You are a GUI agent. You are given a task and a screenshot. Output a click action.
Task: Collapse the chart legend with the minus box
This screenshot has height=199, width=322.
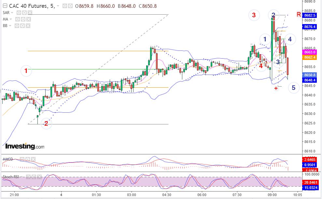pos(5,6)
